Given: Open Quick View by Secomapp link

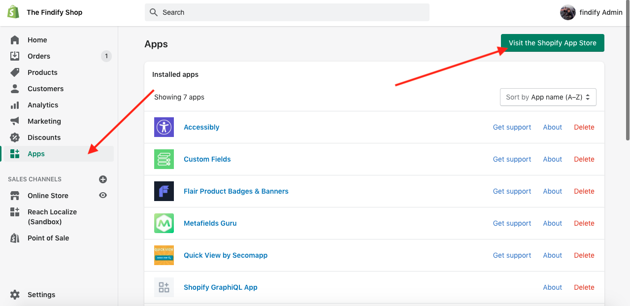Looking at the screenshot, I should pos(226,255).
